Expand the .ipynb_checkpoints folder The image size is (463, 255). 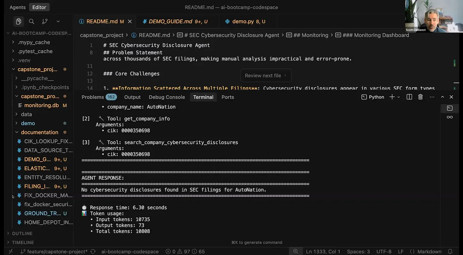coord(45,87)
